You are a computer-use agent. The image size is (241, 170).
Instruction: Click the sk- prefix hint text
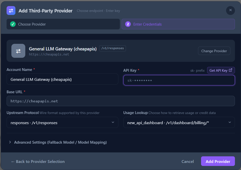[x=198, y=70]
